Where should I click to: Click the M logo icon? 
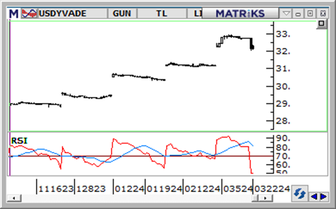14,14
